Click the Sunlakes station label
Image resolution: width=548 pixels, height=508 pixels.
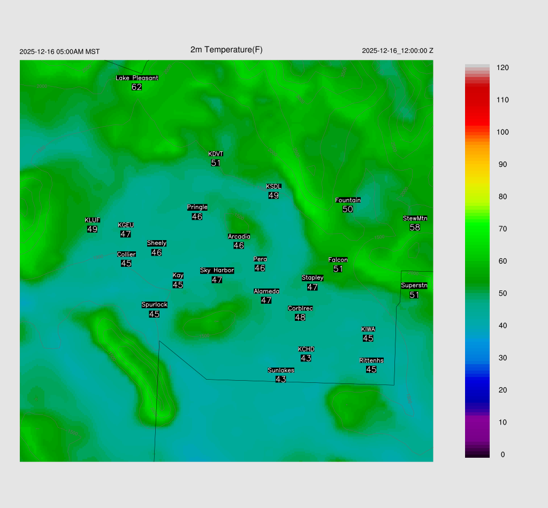pyautogui.click(x=281, y=370)
